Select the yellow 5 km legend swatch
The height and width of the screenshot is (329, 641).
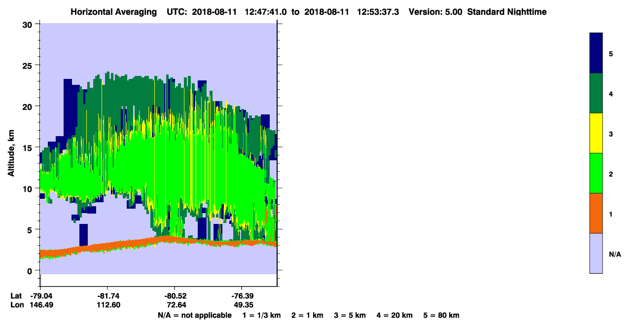coord(596,133)
